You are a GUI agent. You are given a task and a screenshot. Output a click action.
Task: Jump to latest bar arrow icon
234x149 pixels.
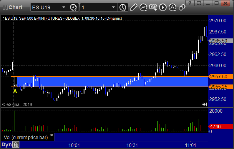pos(205,104)
